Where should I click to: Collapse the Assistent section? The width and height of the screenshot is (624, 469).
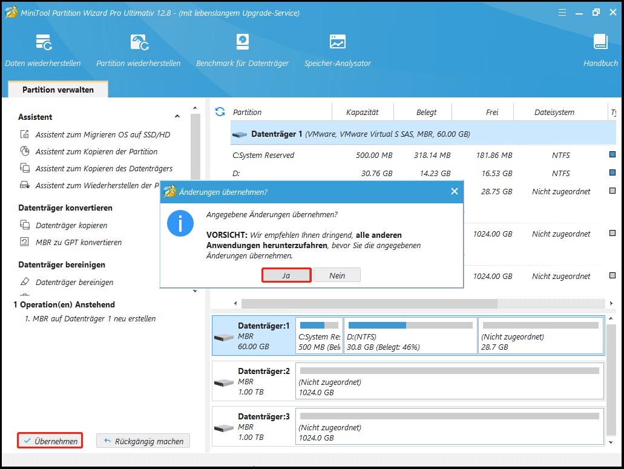177,116
